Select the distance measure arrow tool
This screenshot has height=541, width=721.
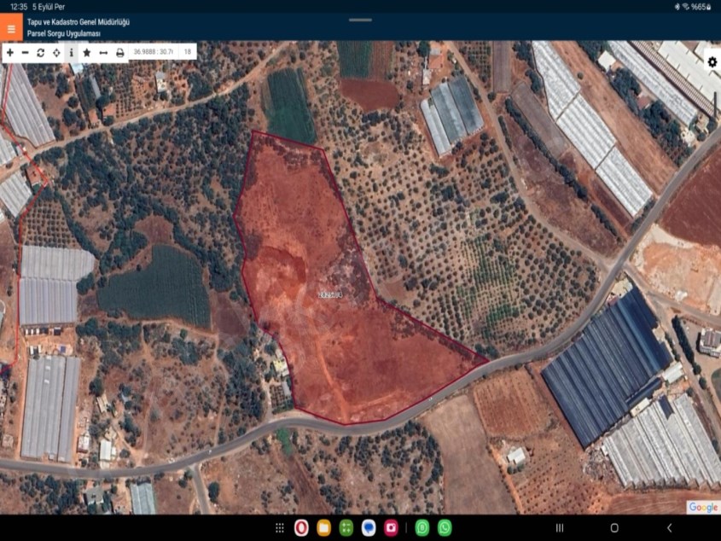[x=103, y=52]
